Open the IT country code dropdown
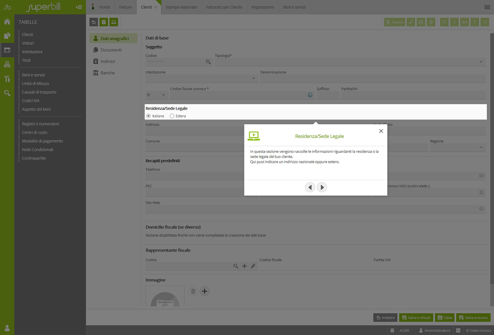 point(156,95)
